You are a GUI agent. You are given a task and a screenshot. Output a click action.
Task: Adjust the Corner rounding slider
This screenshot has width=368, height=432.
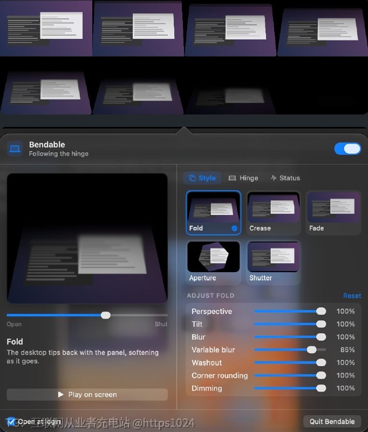click(290, 375)
